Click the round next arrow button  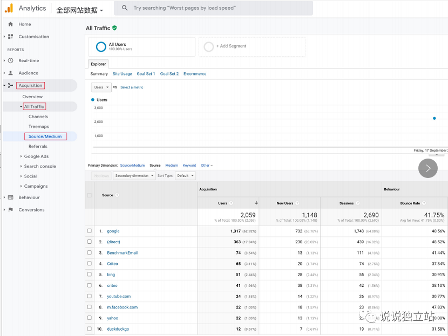427,168
